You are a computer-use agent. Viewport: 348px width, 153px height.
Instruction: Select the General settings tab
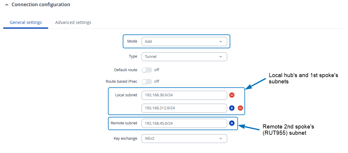(26, 22)
